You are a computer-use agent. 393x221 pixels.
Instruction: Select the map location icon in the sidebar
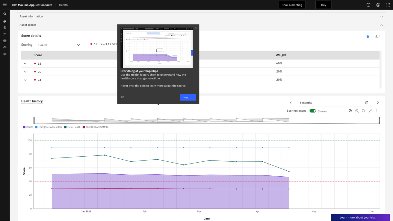(x=5, y=28)
